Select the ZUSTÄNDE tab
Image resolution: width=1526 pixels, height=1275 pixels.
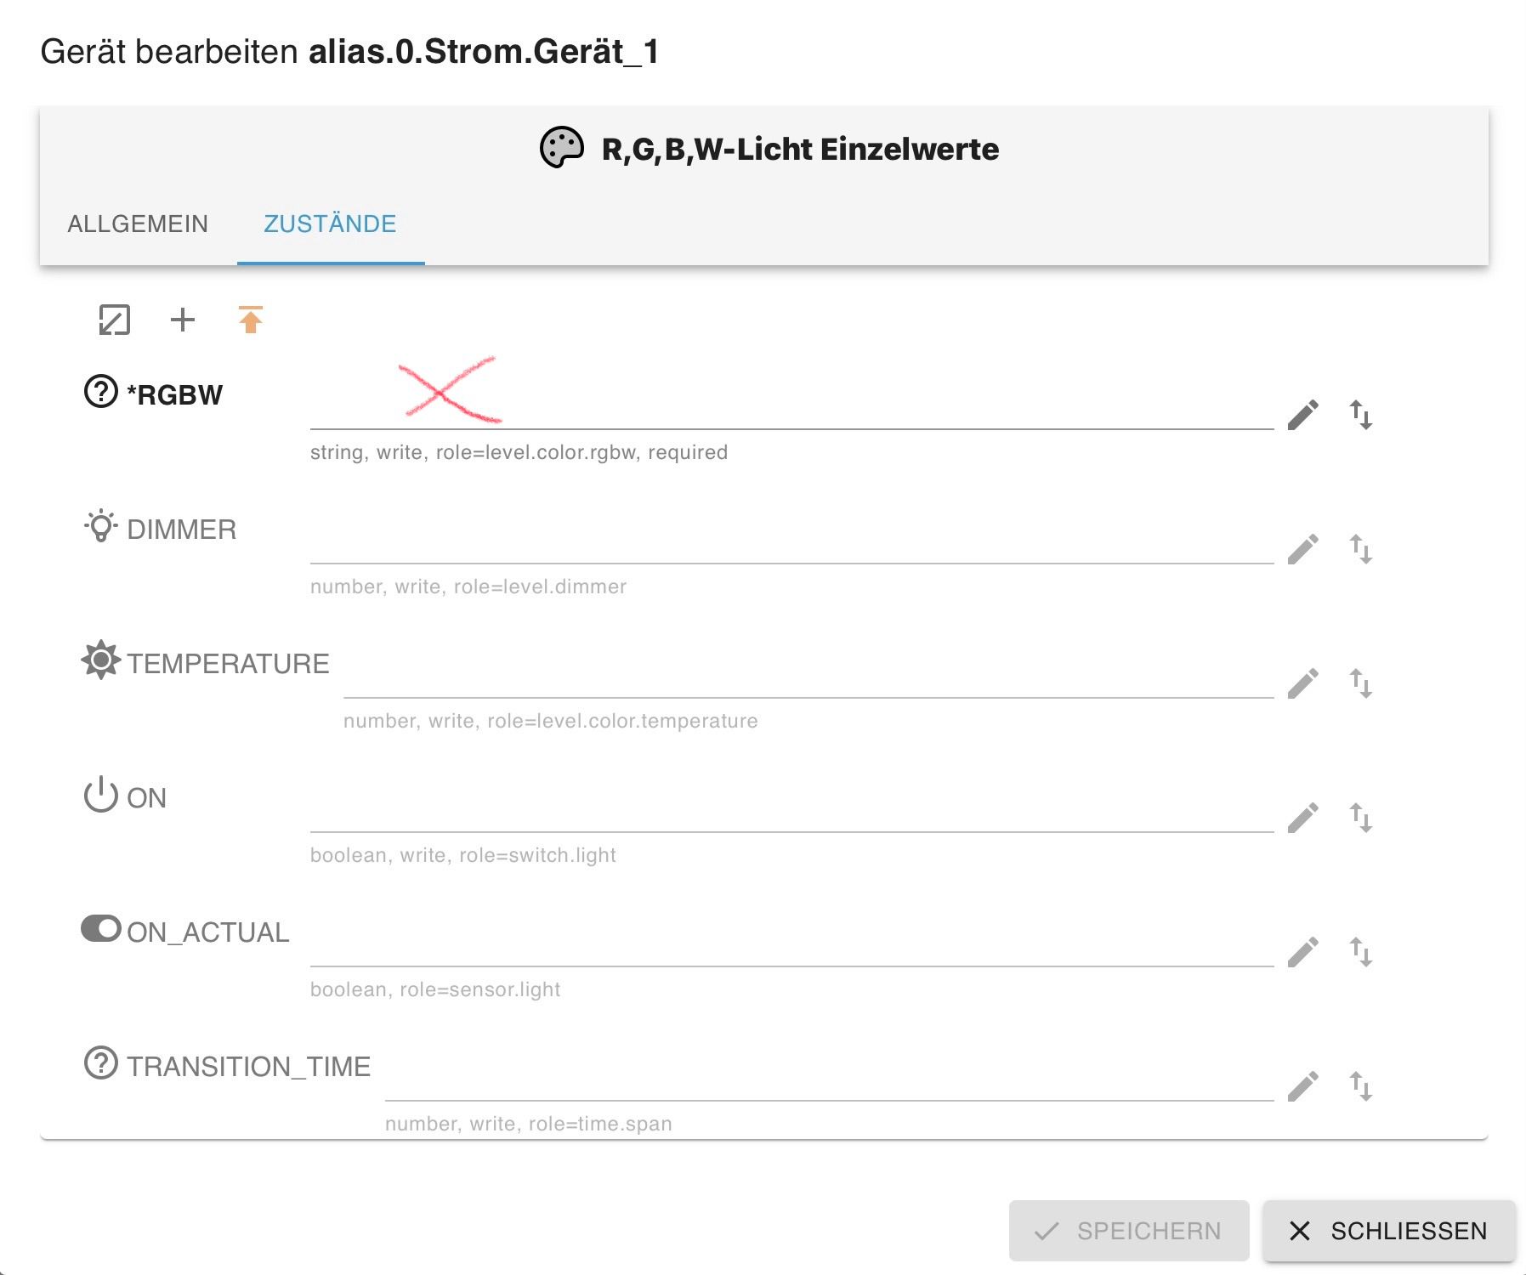[x=330, y=224]
